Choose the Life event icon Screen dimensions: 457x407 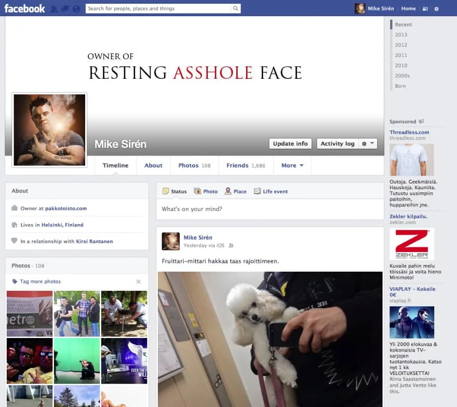[x=257, y=191]
